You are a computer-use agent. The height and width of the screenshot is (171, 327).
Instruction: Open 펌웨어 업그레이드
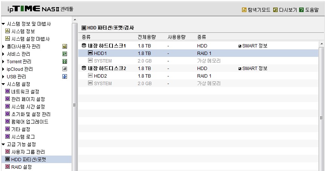click(30, 122)
